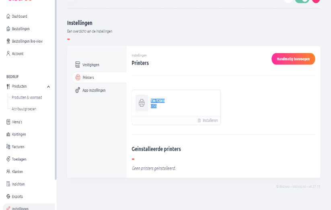Go to Klanten in the sidebar

pos(17,172)
